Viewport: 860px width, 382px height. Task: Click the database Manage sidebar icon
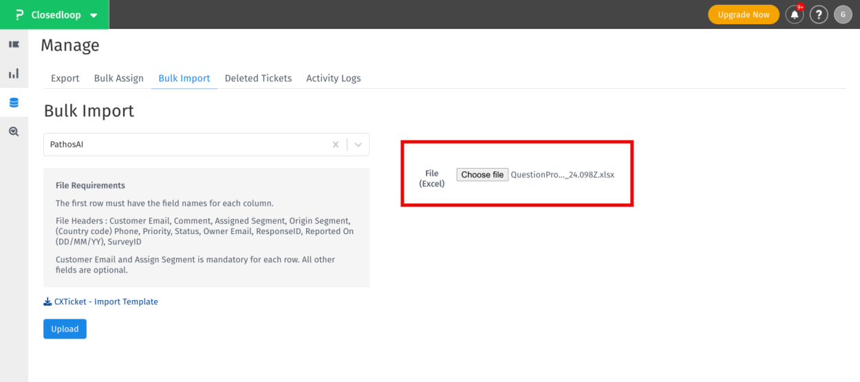[x=14, y=103]
